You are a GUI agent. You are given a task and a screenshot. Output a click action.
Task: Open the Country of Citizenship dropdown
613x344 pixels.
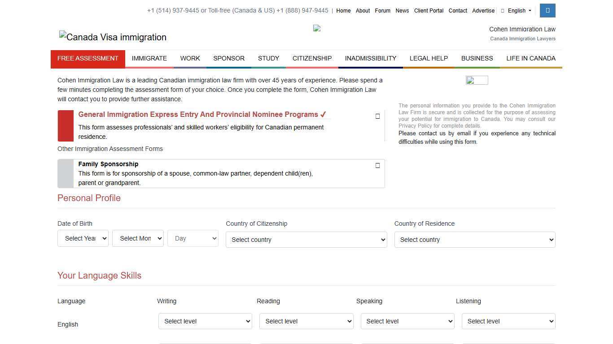pos(306,239)
